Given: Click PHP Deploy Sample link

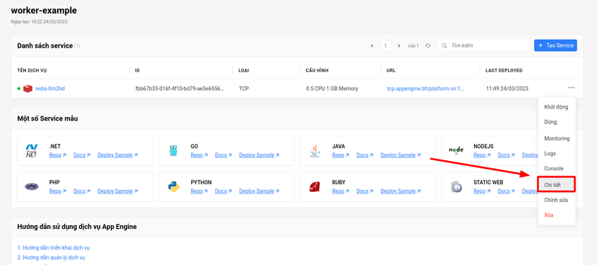Looking at the screenshot, I should pyautogui.click(x=118, y=191).
